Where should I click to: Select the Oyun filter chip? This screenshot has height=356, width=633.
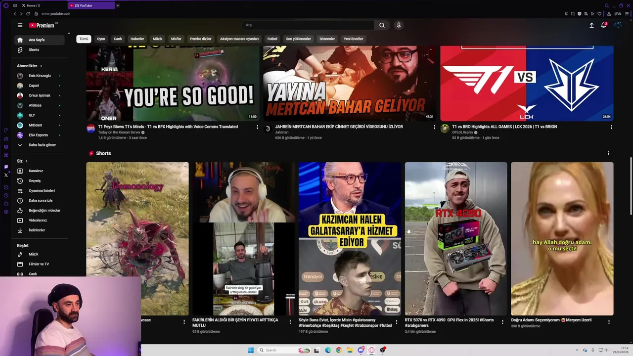[101, 39]
